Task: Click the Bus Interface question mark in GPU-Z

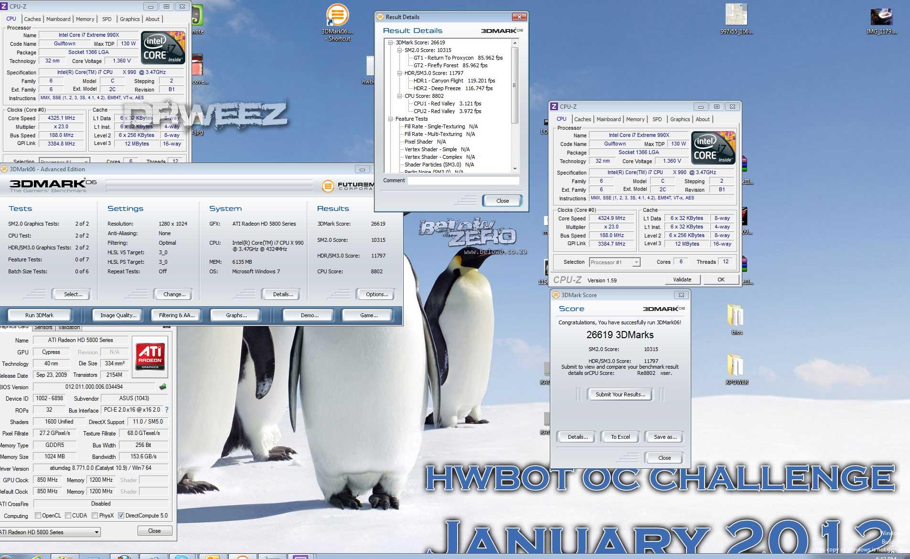Action: (166, 410)
